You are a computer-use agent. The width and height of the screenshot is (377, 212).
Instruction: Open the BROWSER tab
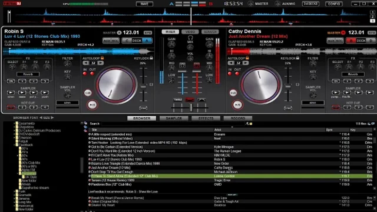coord(142,118)
